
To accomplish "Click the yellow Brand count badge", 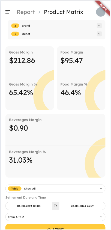I will click(15, 26).
